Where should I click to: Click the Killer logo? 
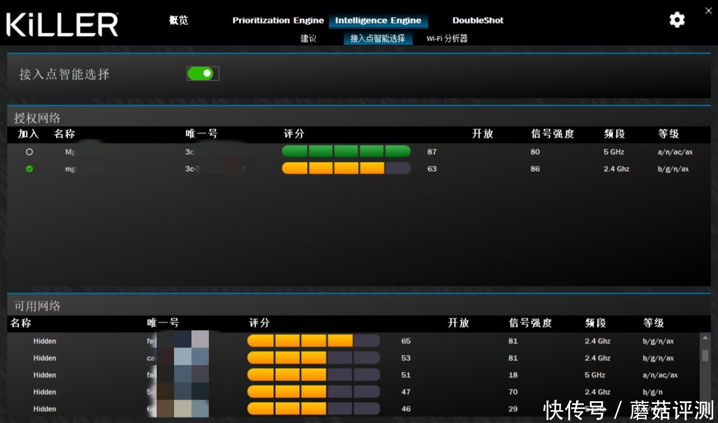point(62,25)
